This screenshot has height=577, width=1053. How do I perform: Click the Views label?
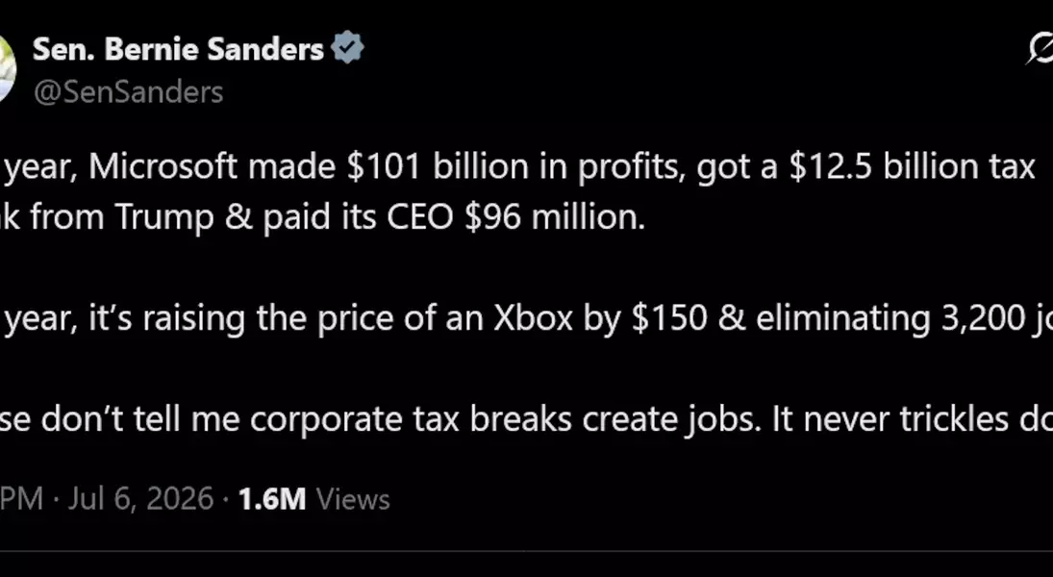pyautogui.click(x=353, y=500)
